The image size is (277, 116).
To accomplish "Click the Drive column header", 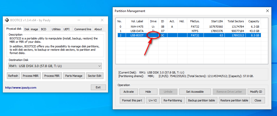I will [153, 21].
